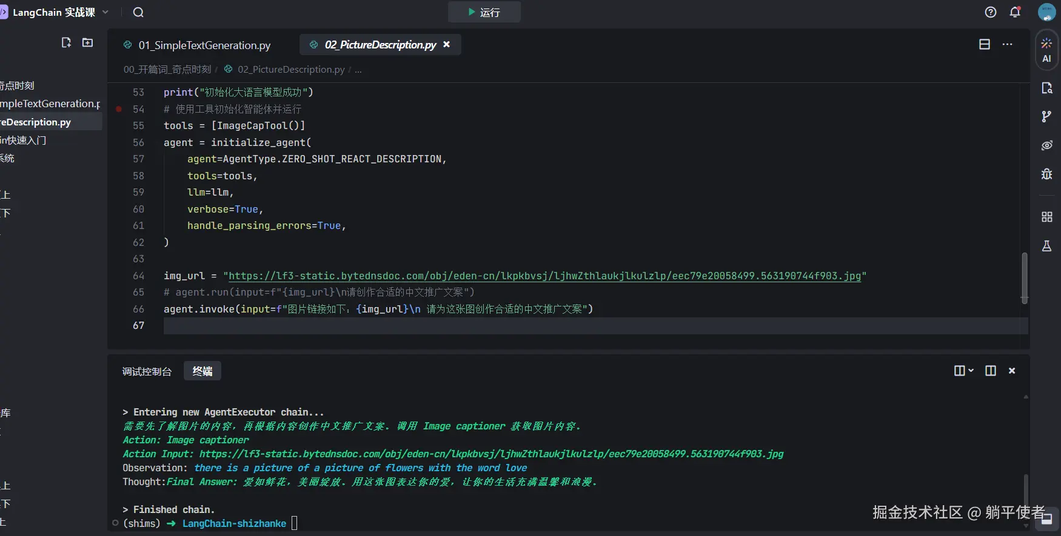The height and width of the screenshot is (536, 1061).
Task: Open the testing flask icon
Action: (x=1046, y=246)
